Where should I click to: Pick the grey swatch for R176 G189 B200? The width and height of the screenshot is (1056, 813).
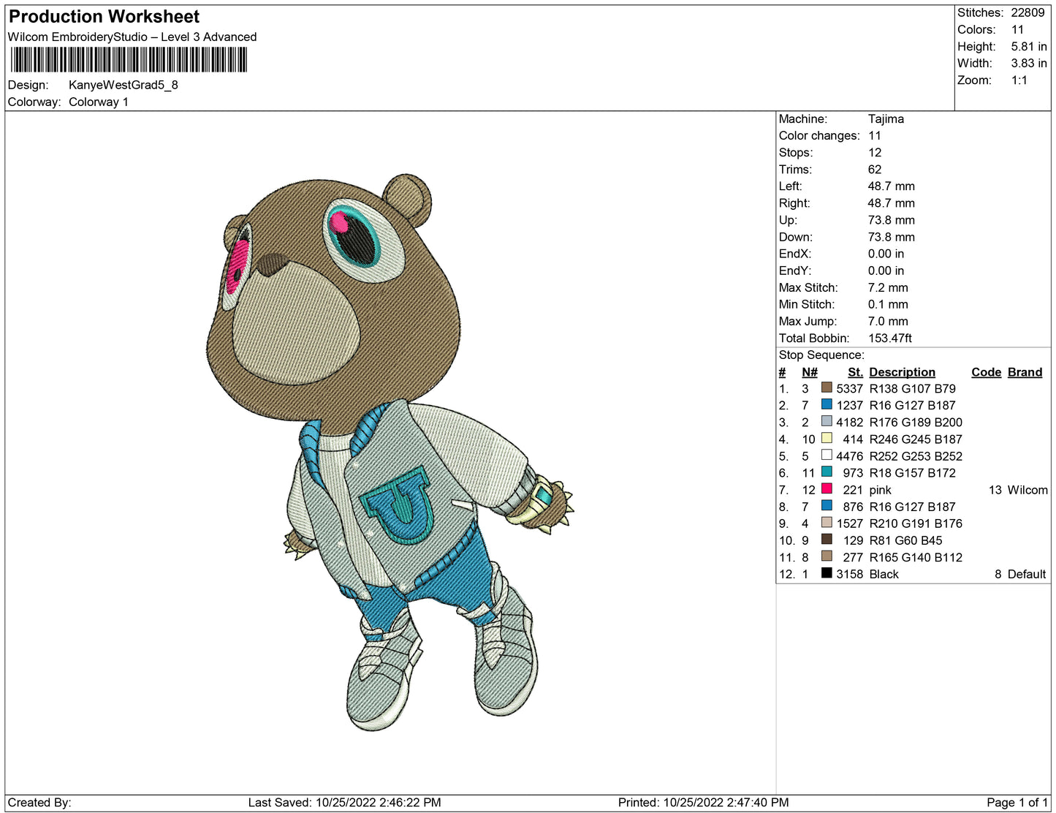pyautogui.click(x=827, y=421)
